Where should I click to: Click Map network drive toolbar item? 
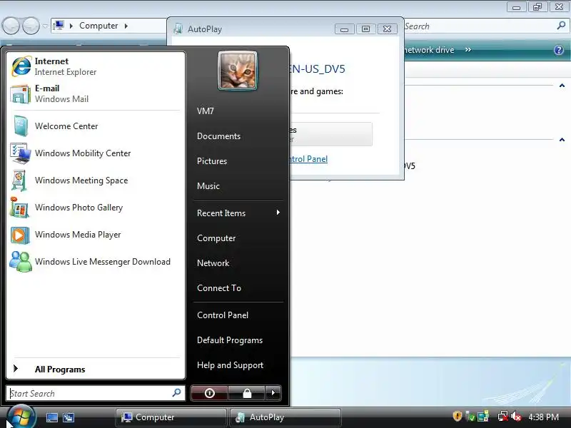pos(429,50)
